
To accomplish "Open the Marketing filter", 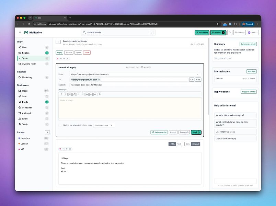I will click(33, 77).
